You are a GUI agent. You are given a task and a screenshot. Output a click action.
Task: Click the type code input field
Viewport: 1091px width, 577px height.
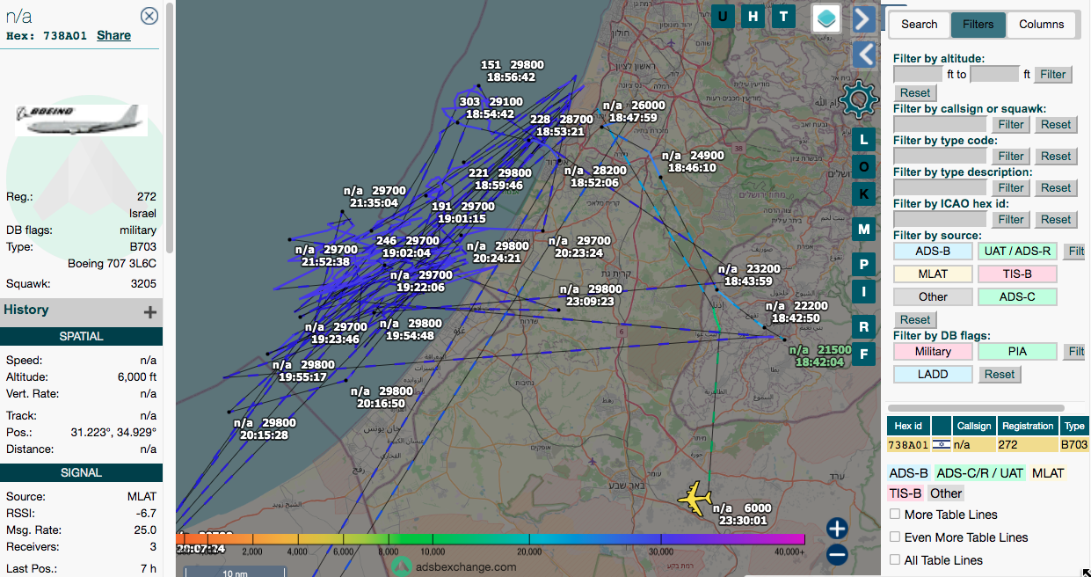(x=940, y=157)
